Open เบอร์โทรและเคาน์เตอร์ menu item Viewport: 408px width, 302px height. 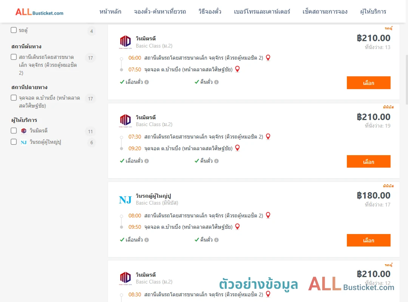tap(262, 11)
